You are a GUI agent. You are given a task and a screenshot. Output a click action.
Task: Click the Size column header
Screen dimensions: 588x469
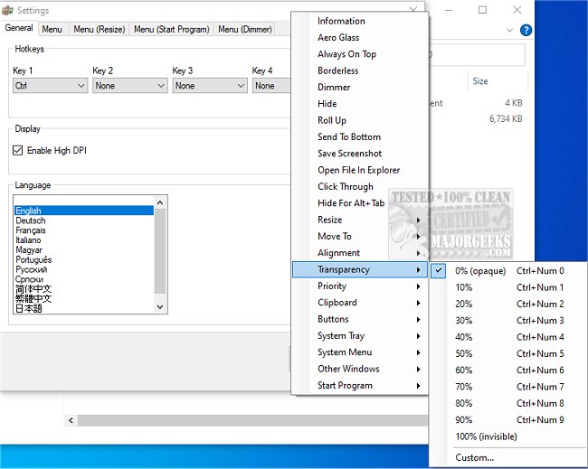tap(480, 81)
